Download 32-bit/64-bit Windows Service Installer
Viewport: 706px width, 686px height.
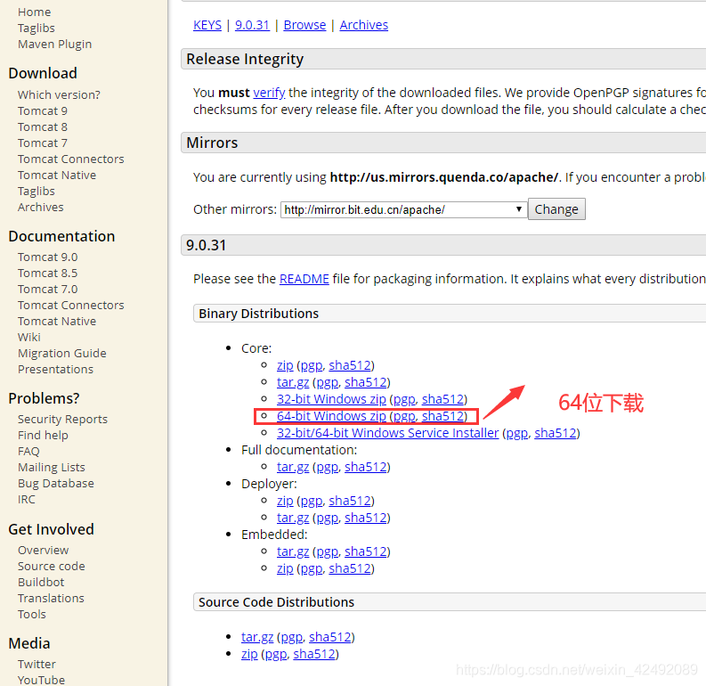[x=387, y=433]
